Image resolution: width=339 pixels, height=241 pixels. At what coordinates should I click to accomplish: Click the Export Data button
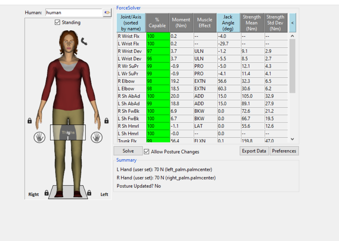coord(254,151)
